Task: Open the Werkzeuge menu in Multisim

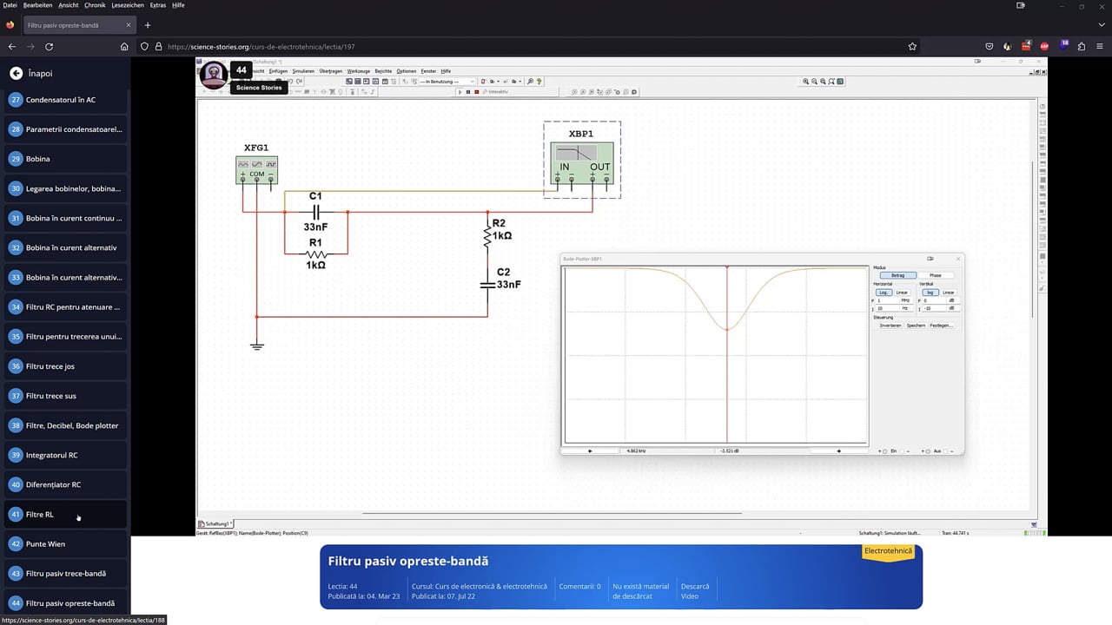Action: [x=359, y=71]
